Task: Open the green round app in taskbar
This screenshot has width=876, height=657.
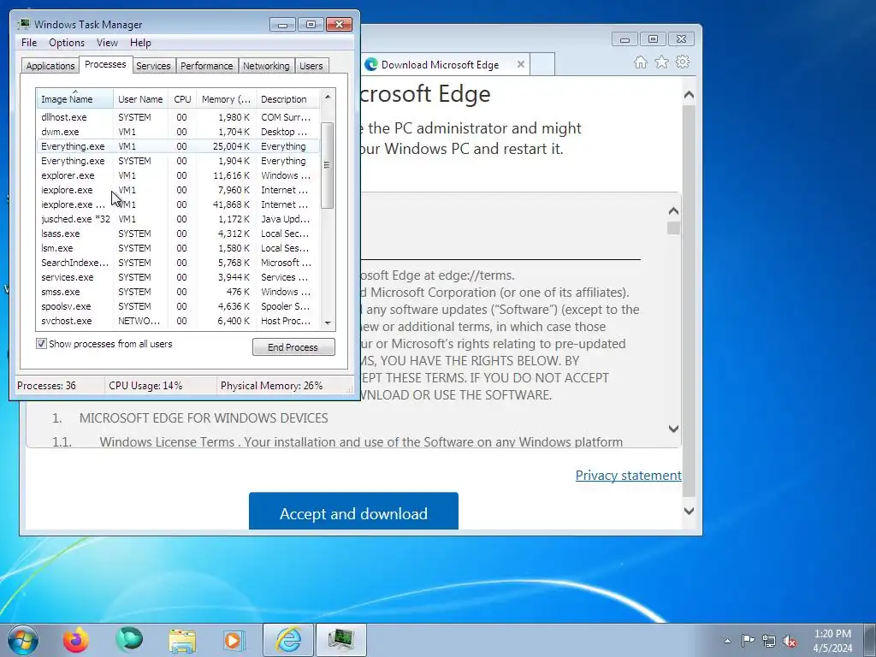Action: (x=129, y=640)
